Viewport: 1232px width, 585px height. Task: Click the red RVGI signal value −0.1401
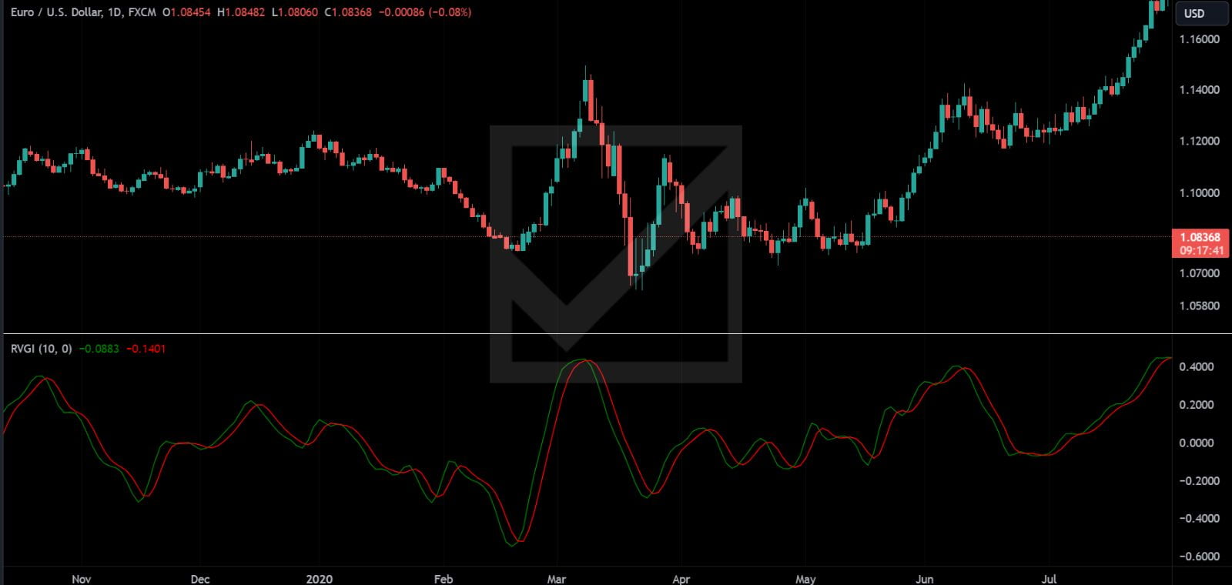click(x=146, y=349)
